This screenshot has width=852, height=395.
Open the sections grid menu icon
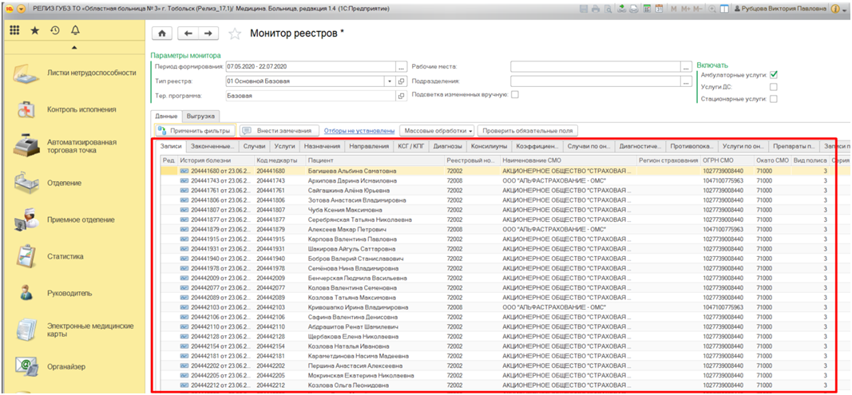[x=15, y=31]
